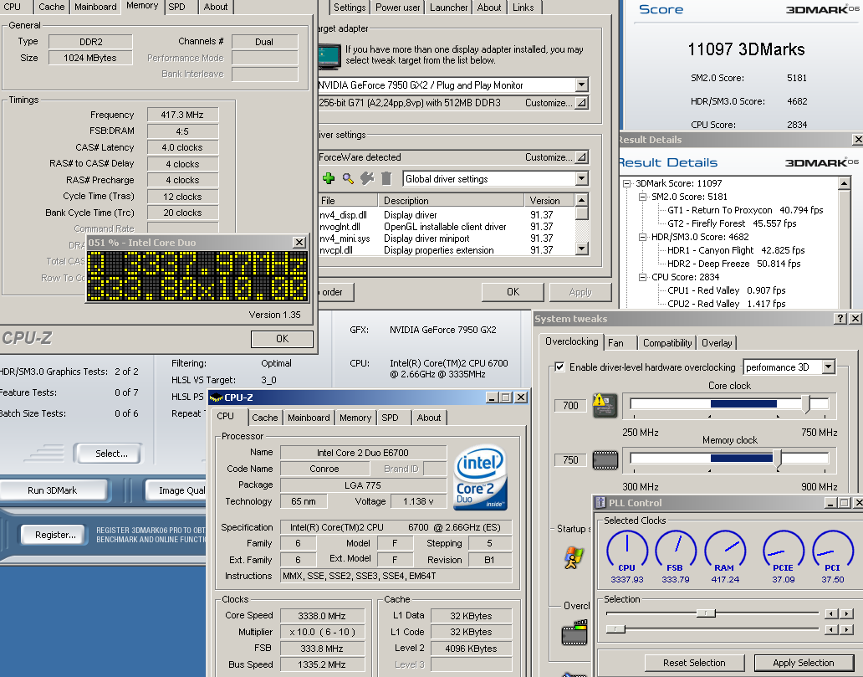Click the OK button beside the Apply button
Viewport: 863px width, 677px height.
513,292
